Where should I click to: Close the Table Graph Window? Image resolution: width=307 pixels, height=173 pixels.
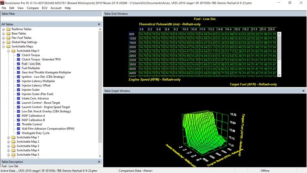[303, 91]
